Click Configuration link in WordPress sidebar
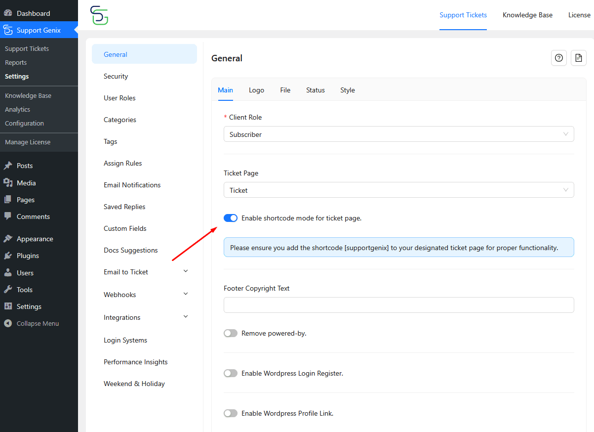 pos(24,123)
